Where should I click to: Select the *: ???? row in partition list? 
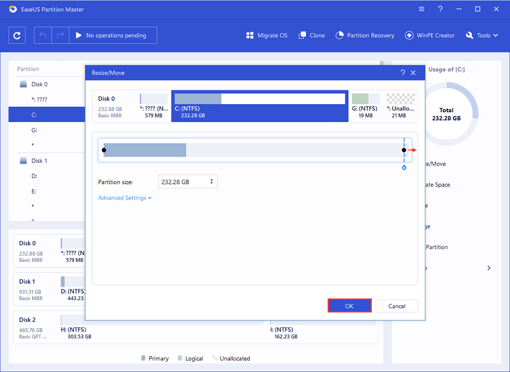(46, 100)
